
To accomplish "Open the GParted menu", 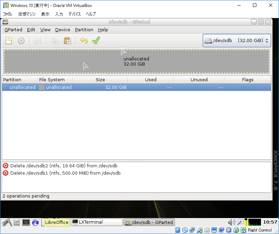I will click(13, 30).
